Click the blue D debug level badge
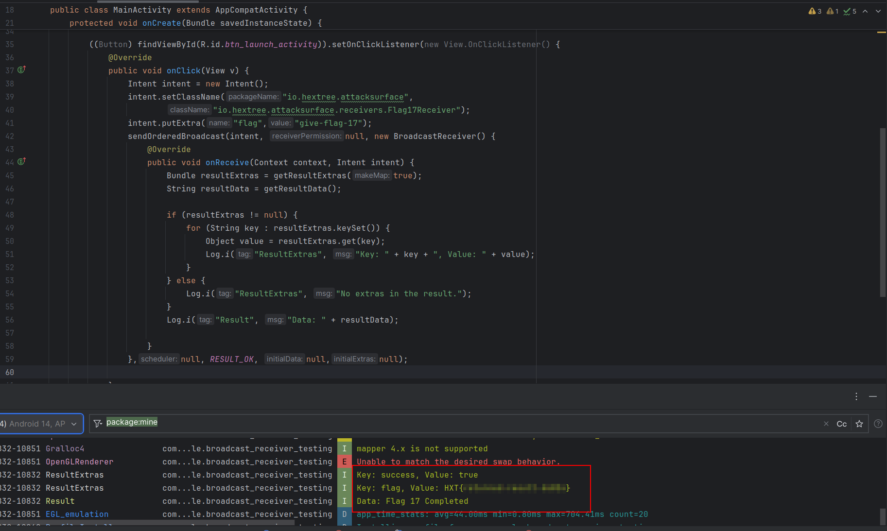Image resolution: width=887 pixels, height=531 pixels. click(x=344, y=514)
